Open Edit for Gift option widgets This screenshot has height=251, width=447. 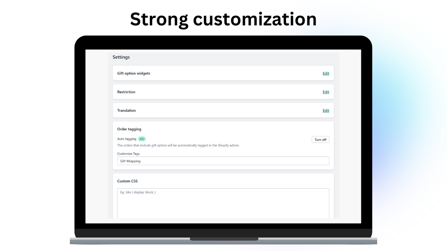(x=326, y=74)
